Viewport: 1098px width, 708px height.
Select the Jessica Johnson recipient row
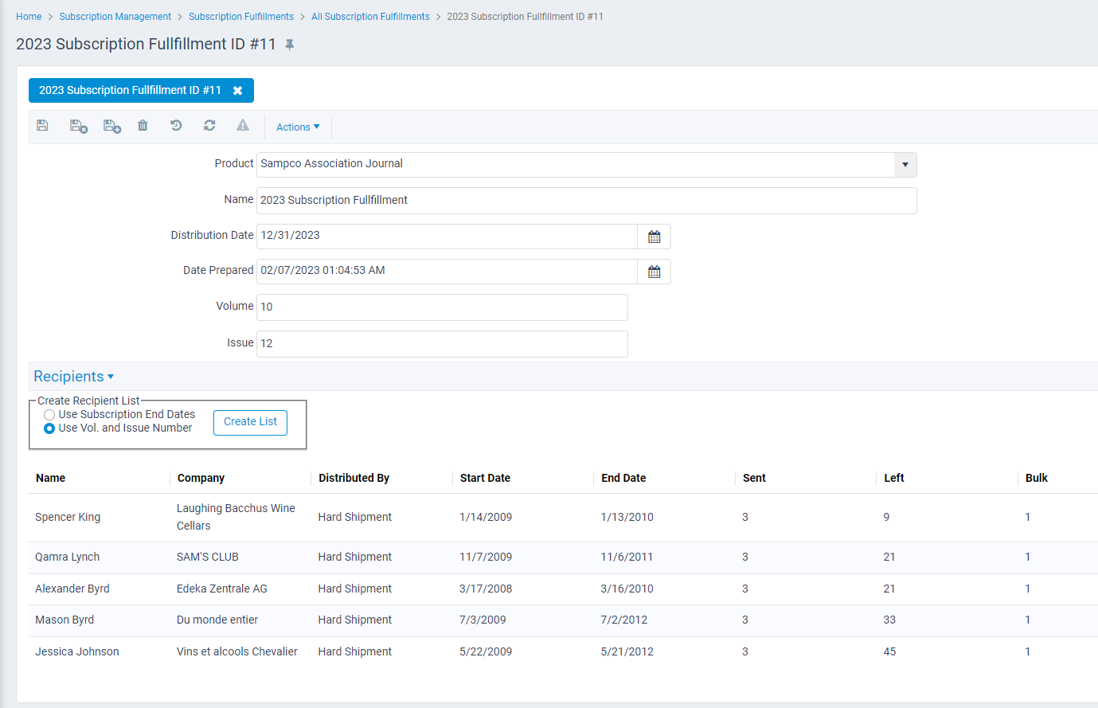click(x=563, y=652)
